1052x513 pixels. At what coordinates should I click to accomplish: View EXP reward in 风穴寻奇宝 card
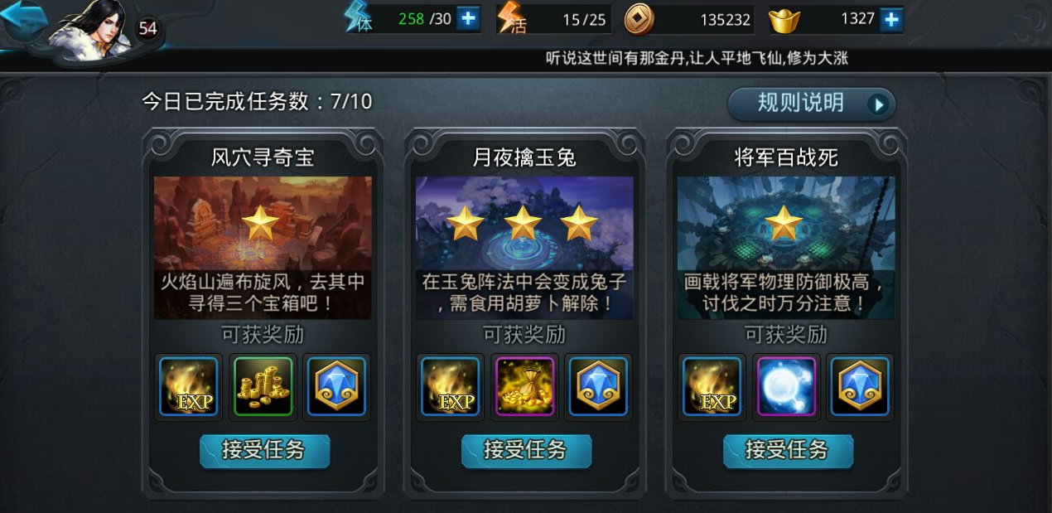pos(188,386)
